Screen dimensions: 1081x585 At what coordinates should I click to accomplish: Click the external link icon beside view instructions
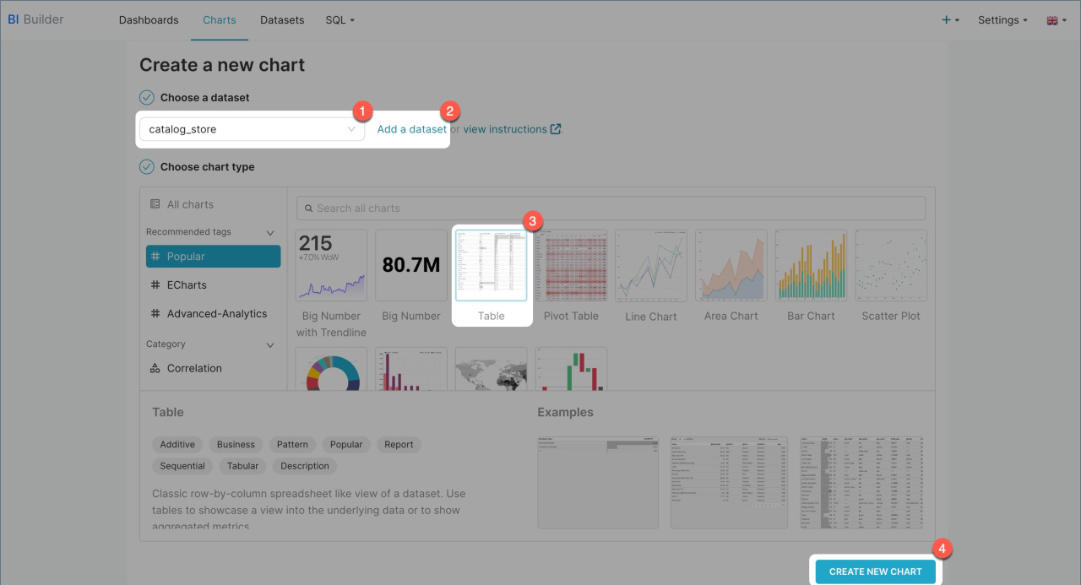coord(556,129)
